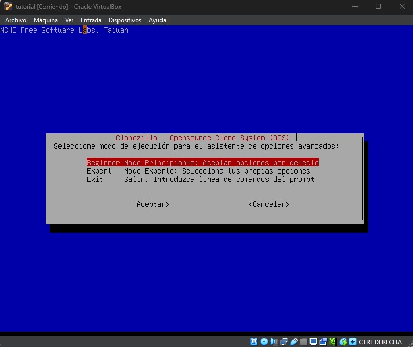The image size is (413, 347).
Task: Open the Entrada menu
Action: [91, 20]
